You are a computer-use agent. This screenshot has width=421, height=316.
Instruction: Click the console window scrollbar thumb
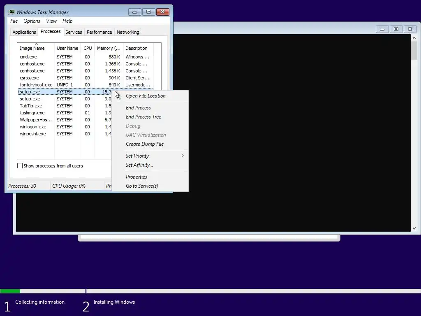coord(414,51)
